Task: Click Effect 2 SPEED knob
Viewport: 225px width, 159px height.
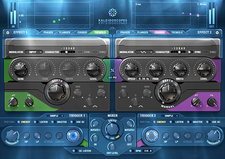Action: 131,69
